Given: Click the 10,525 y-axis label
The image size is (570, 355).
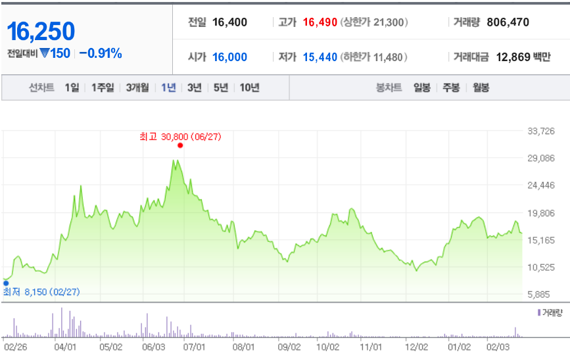Looking at the screenshot, I should (541, 268).
